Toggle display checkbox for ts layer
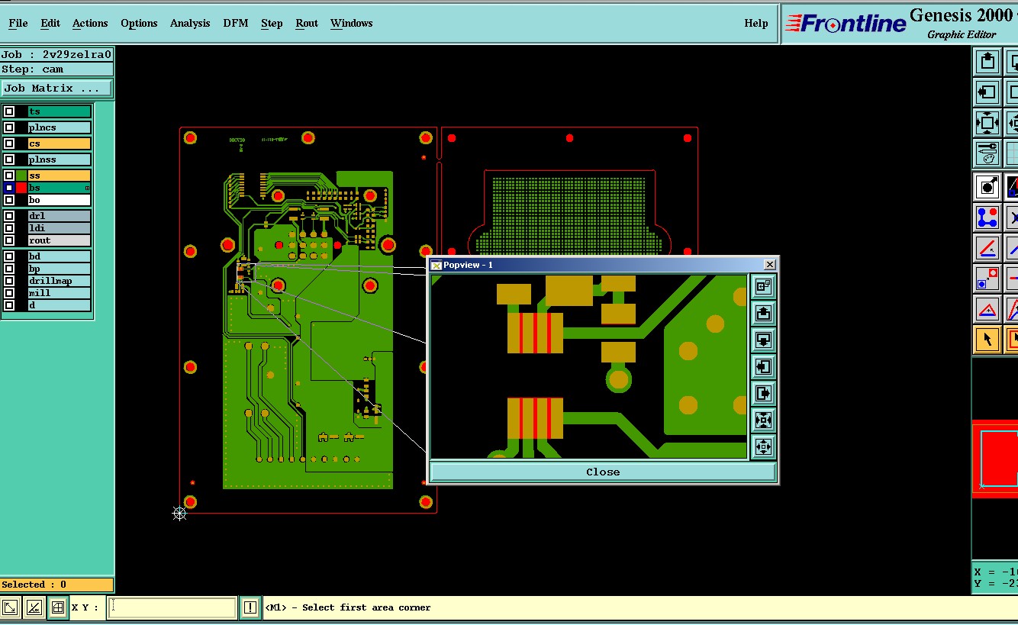The height and width of the screenshot is (625, 1018). (x=9, y=111)
